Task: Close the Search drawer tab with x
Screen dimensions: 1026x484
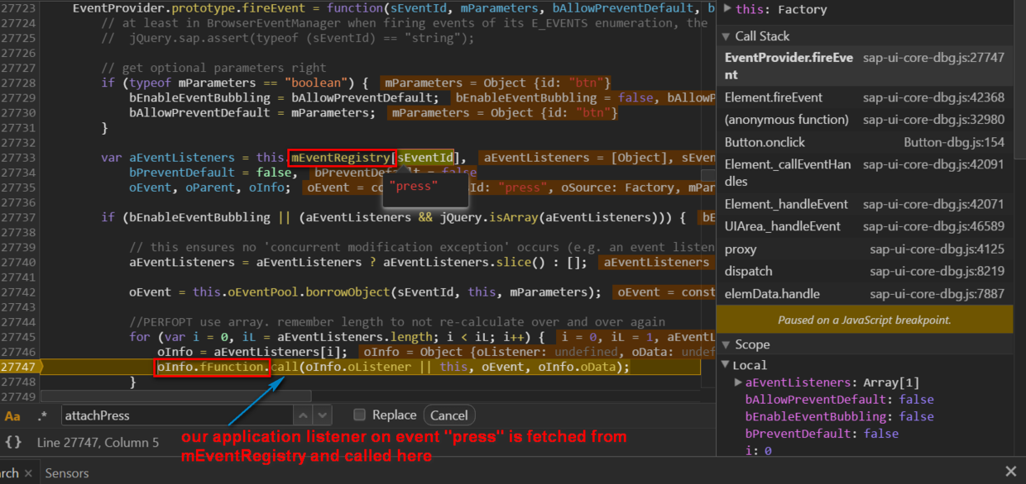Action: pyautogui.click(x=27, y=472)
